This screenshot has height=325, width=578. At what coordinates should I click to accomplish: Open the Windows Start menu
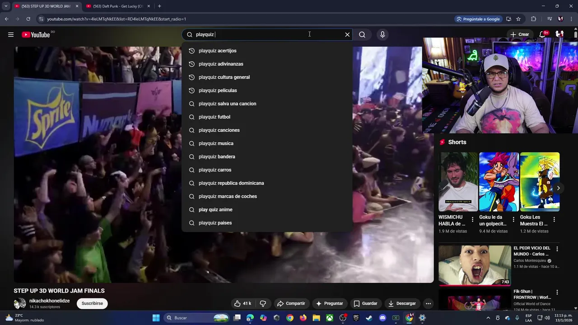(x=156, y=318)
